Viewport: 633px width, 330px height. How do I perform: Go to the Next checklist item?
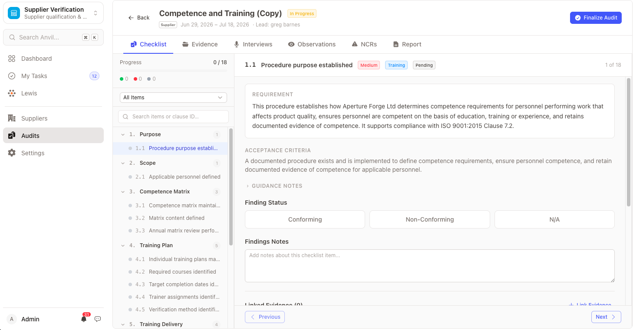[x=606, y=317]
